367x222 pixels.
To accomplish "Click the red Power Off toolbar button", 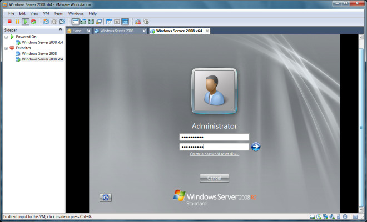I will [x=9, y=22].
